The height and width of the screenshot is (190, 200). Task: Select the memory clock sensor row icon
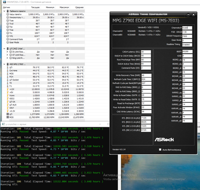pos(7,15)
